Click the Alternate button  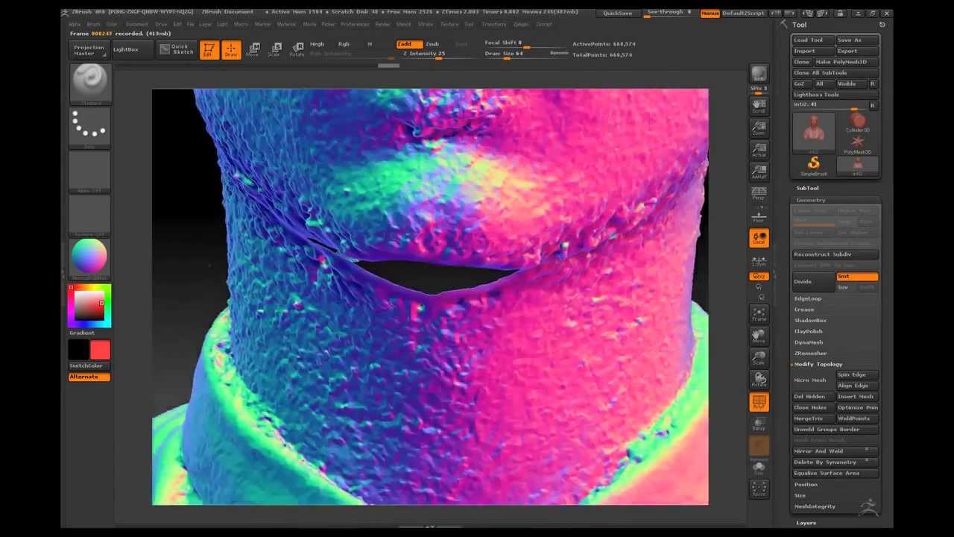click(x=89, y=377)
